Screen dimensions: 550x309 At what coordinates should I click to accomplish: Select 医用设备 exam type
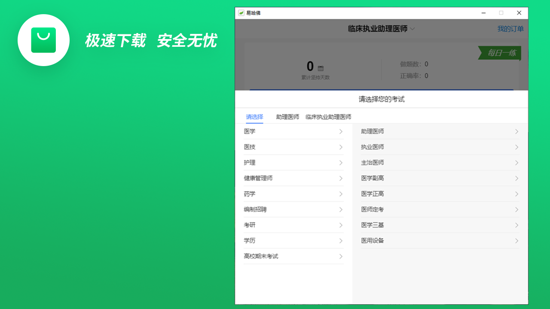click(372, 240)
